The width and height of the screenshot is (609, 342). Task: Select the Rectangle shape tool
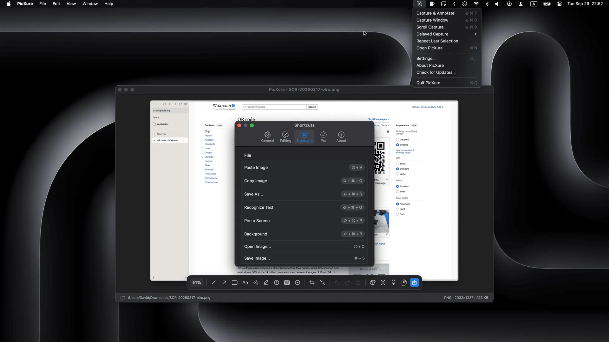(235, 282)
